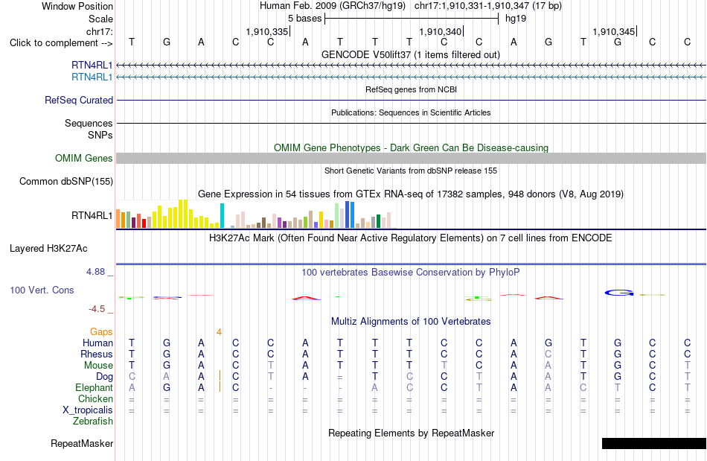
Task: Click the 4.88 PhyloP upper scale value
Action: coord(95,272)
